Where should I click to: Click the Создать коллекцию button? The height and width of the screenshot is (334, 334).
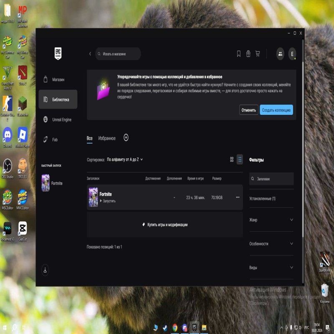tap(276, 110)
